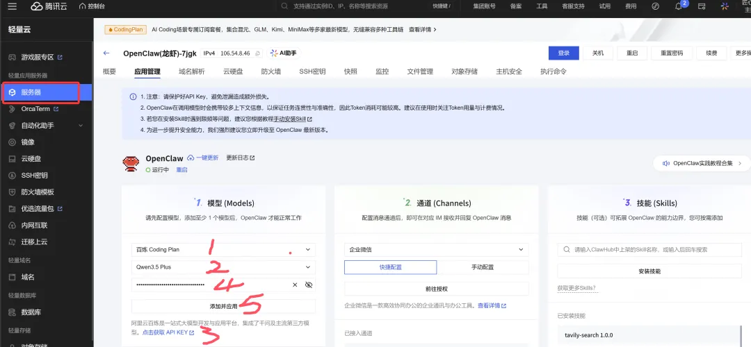
Task: Click the circular mini-program icon in header
Action: coord(656,6)
